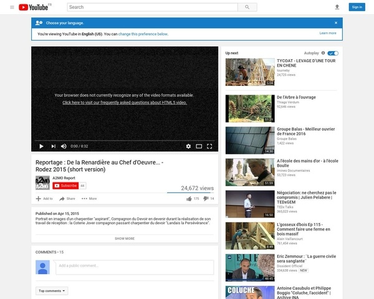
Task: Expand description with Show More
Action: [x=125, y=238]
